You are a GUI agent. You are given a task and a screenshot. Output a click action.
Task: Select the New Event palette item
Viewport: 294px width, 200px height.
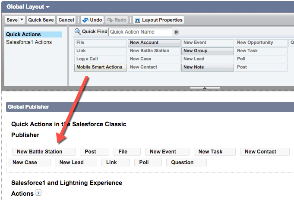click(208, 43)
